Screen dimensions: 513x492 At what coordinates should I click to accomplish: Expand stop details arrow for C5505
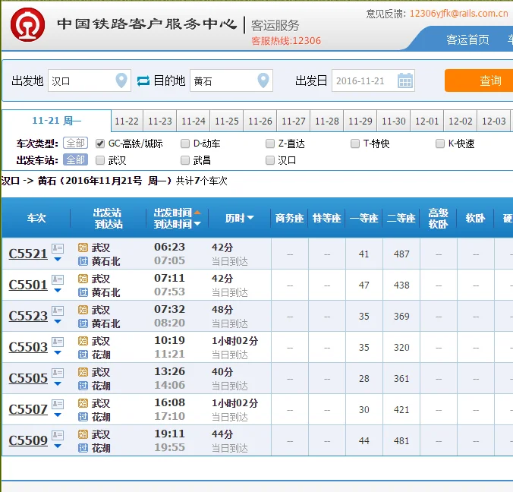tap(58, 384)
